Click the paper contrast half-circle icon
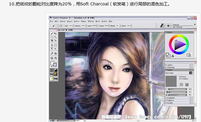201x122 pixels. pyautogui.click(x=167, y=92)
